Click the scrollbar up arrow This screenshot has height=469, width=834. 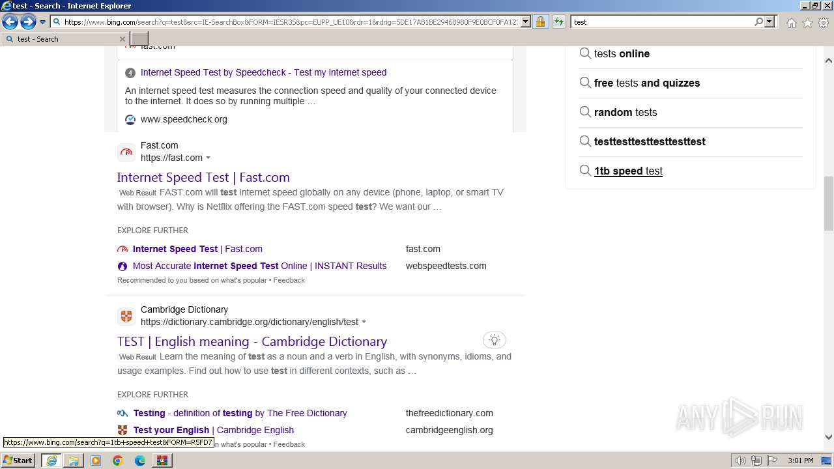[829, 61]
